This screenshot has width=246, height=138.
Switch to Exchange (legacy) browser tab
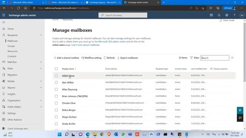click(x=103, y=2)
